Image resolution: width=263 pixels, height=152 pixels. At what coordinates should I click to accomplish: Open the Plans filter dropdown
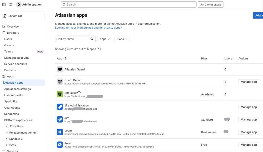pyautogui.click(x=122, y=39)
